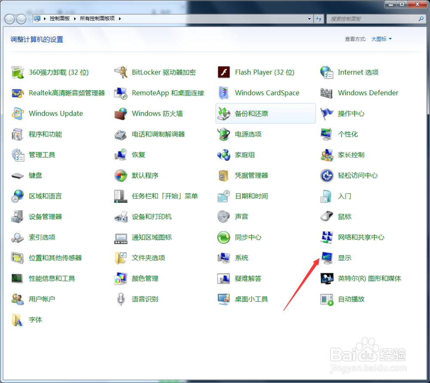Click the 系统 link
The width and height of the screenshot is (430, 383).
242,258
